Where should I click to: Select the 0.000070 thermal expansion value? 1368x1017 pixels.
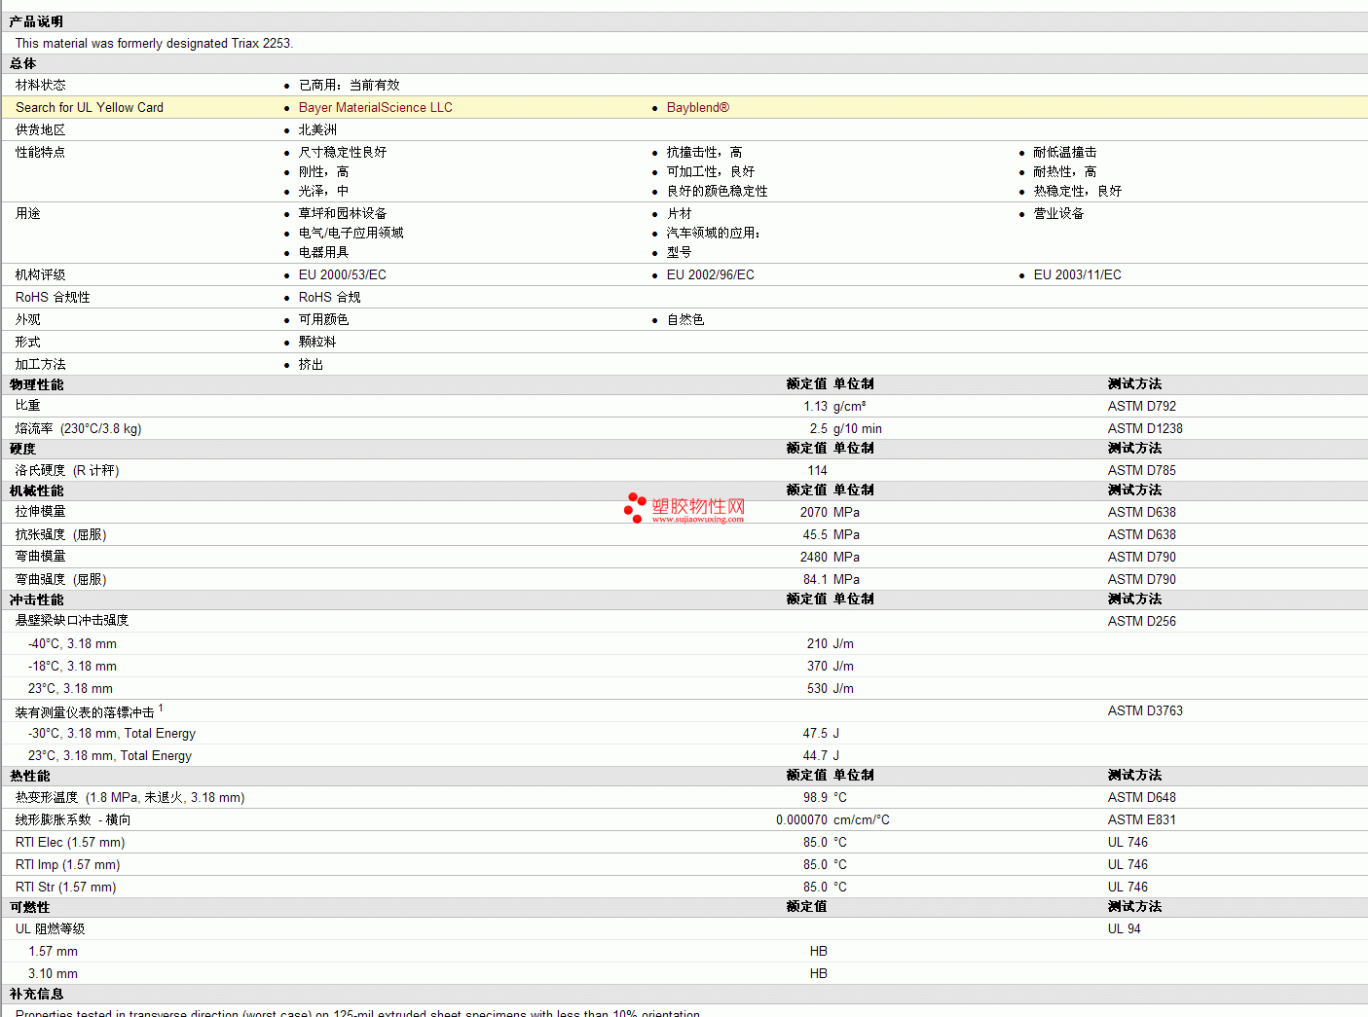(x=801, y=819)
